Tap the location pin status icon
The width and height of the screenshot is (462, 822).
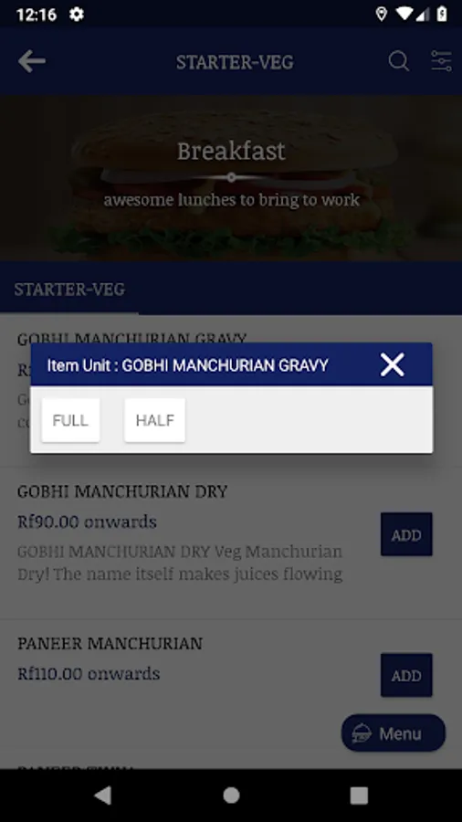tap(382, 14)
